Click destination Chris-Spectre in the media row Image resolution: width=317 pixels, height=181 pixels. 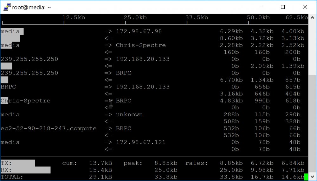141,45
